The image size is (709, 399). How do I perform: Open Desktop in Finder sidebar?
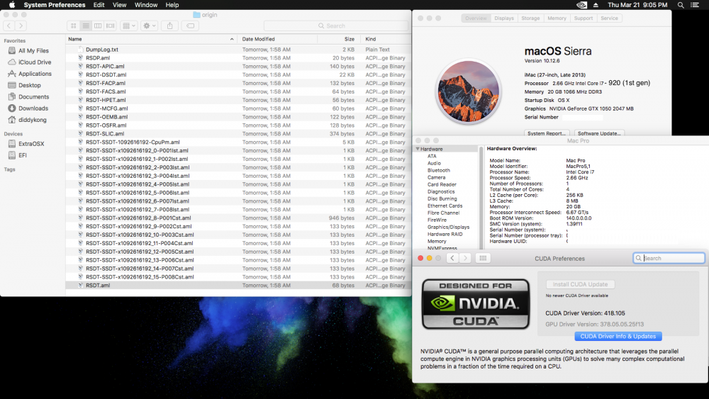29,86
